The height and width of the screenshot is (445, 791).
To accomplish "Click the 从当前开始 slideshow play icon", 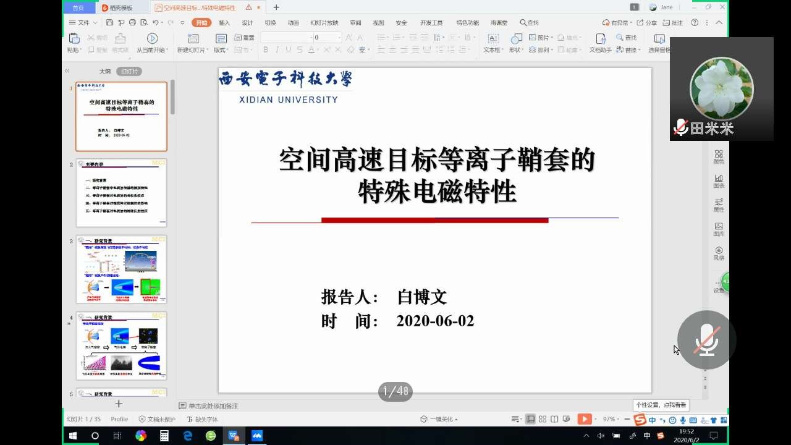I will pyautogui.click(x=152, y=38).
